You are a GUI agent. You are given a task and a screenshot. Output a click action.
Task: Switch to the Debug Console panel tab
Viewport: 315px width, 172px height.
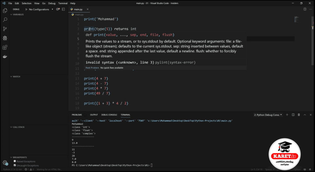point(109,115)
